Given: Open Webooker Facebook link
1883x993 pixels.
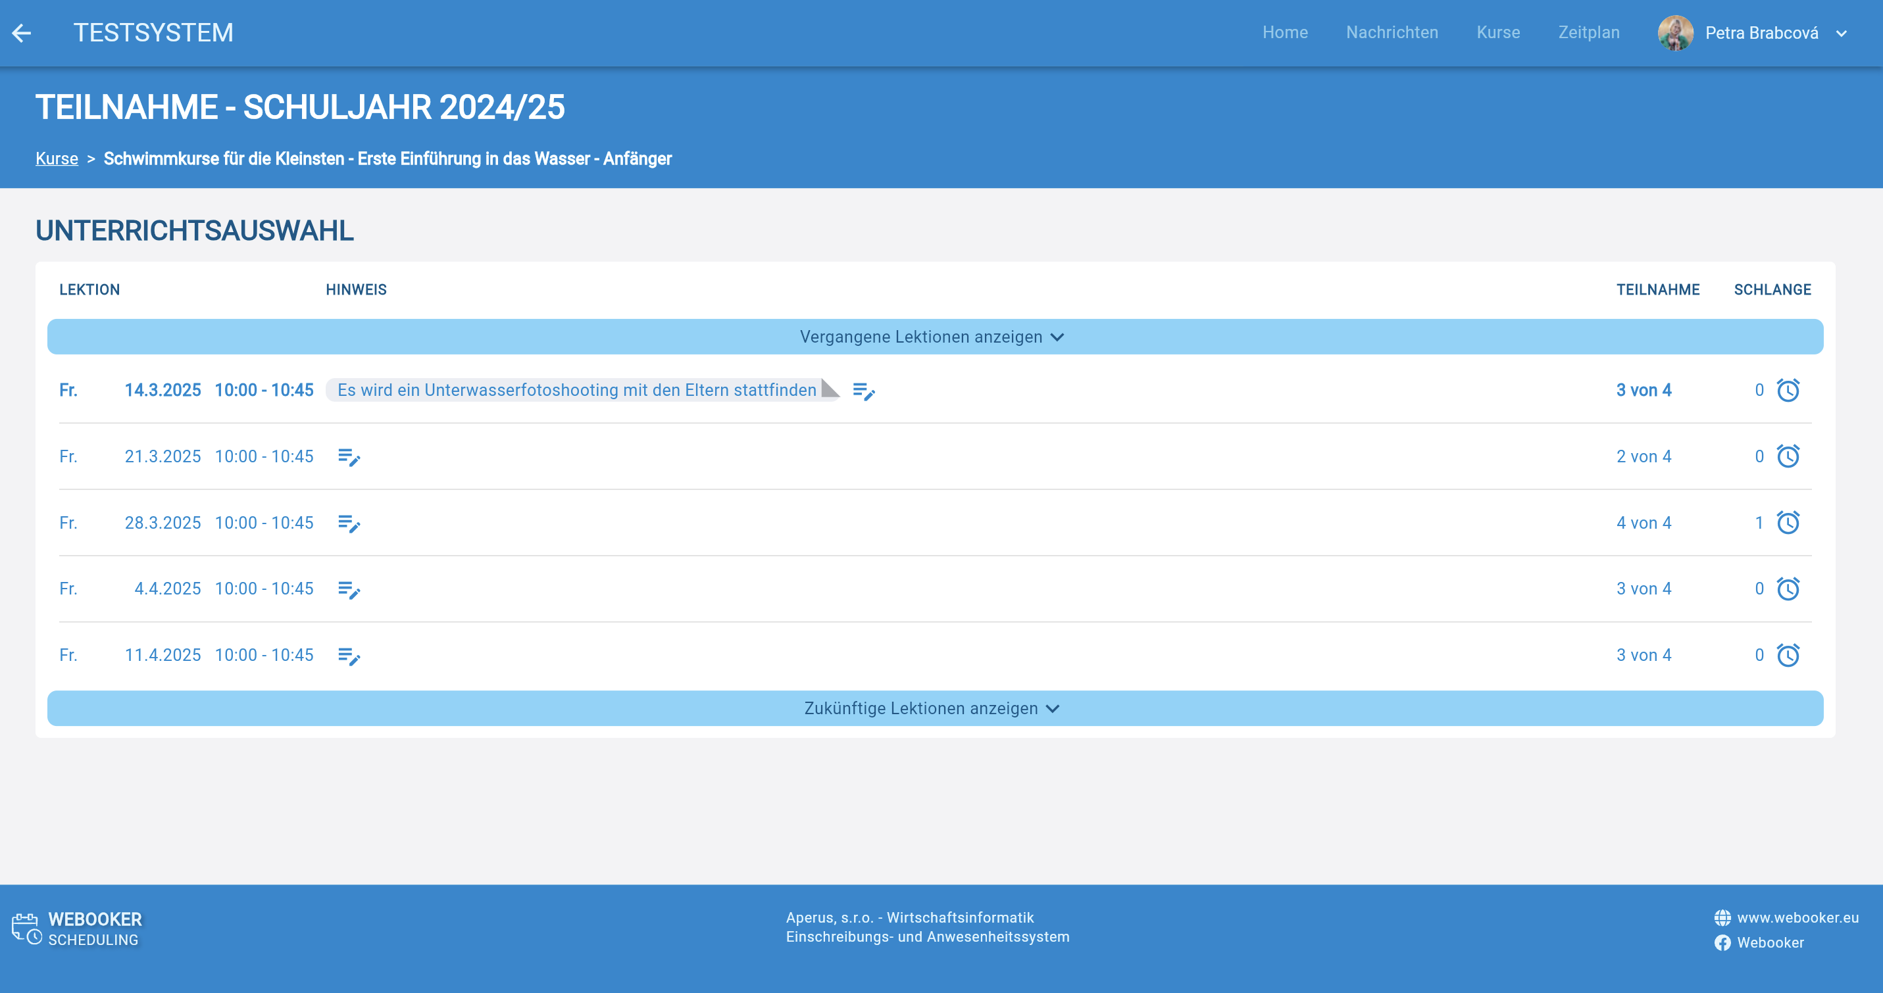Looking at the screenshot, I should point(1769,942).
